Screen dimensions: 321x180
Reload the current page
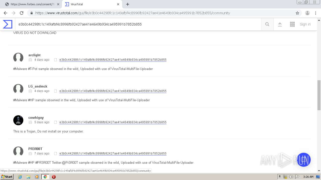(x=22, y=13)
